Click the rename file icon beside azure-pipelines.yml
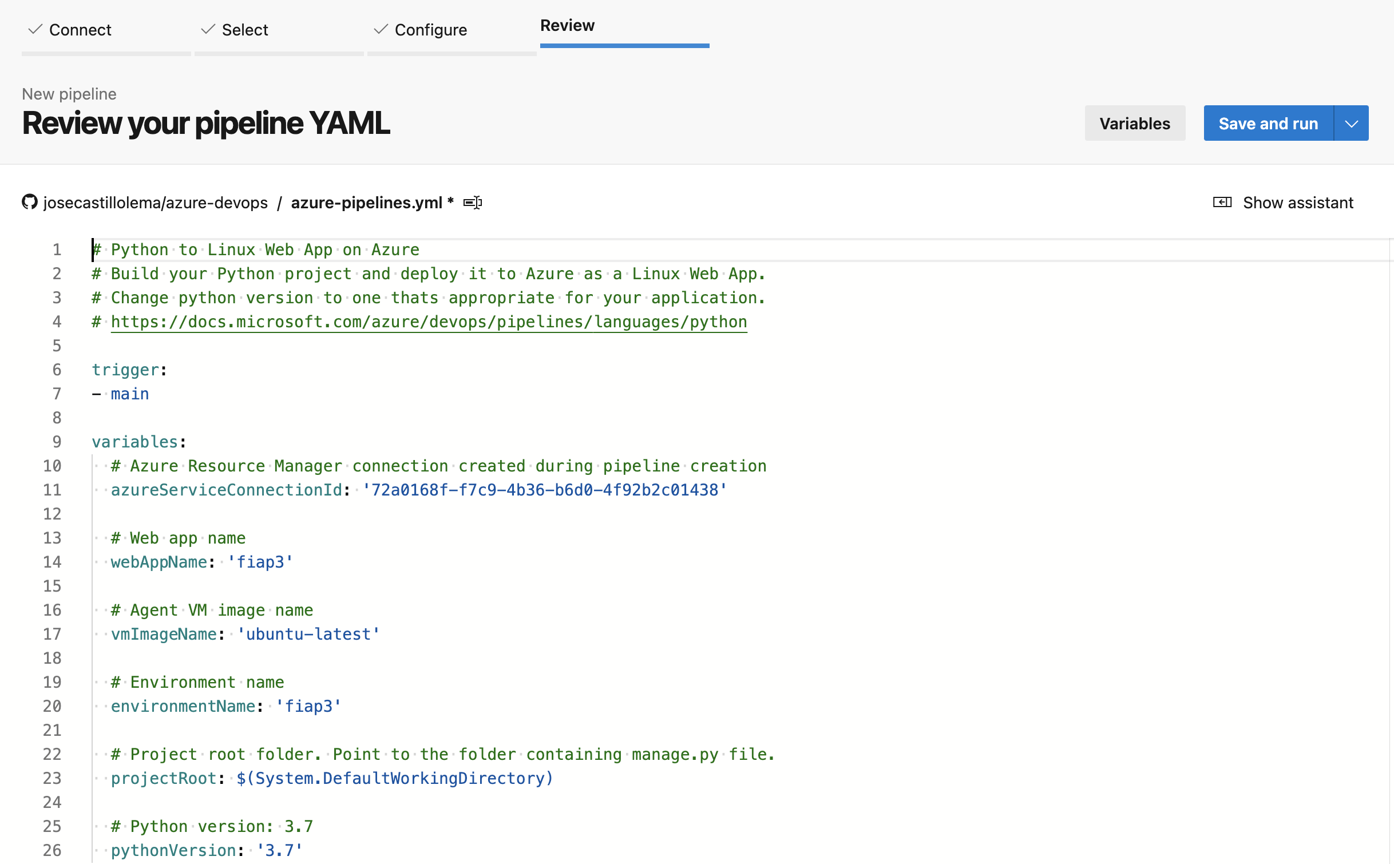 point(473,203)
